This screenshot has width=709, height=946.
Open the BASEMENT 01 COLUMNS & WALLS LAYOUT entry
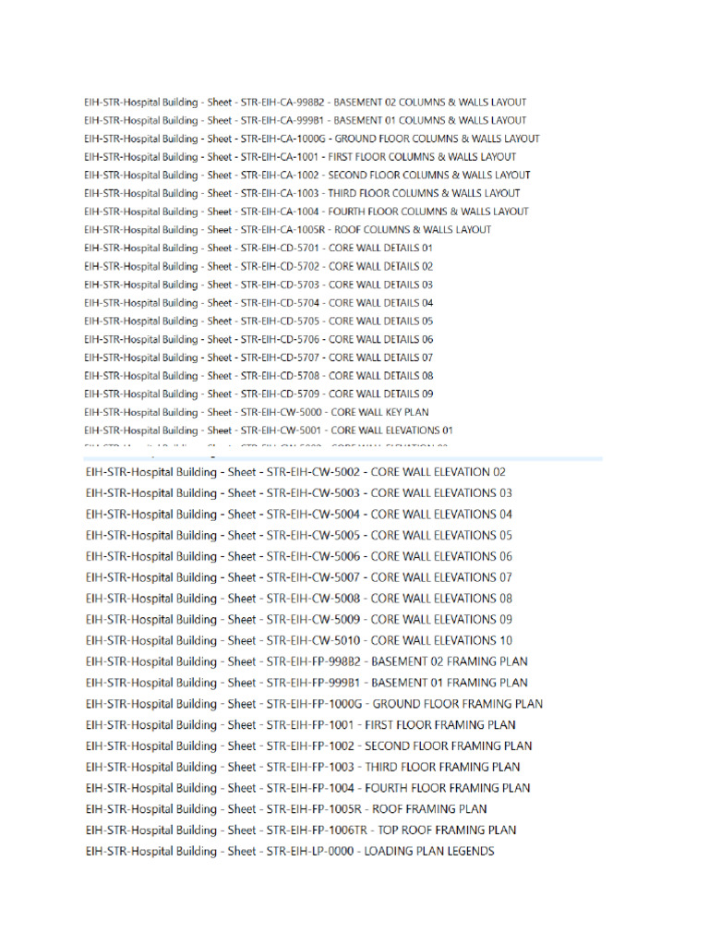[305, 121]
